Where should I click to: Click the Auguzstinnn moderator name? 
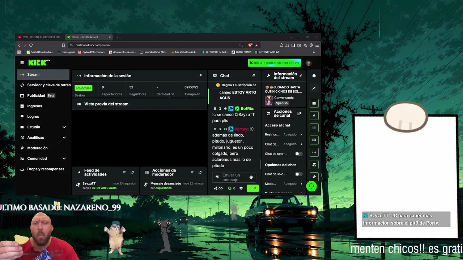coord(163,188)
